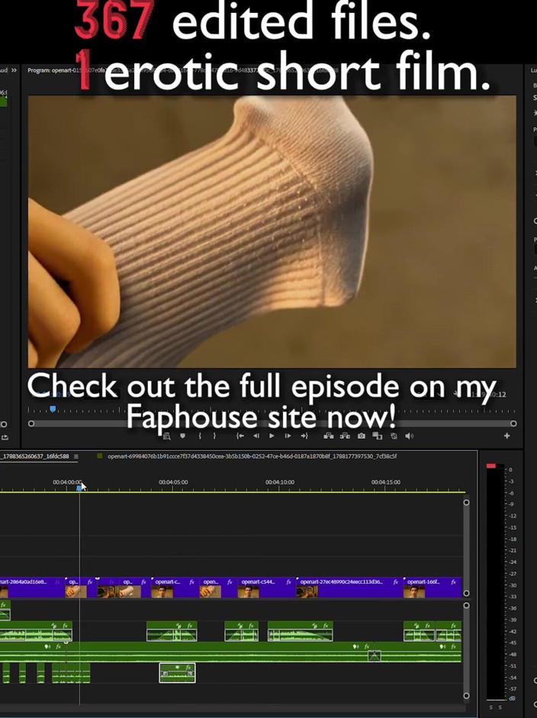Click top handle of audio tracks vertical scrollbar
This screenshot has height=718, width=537.
coord(466,605)
